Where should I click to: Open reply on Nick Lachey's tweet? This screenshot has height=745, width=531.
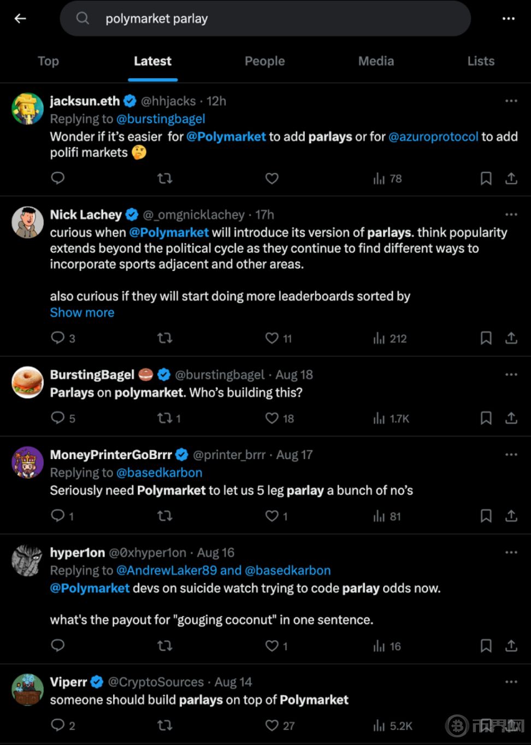click(58, 338)
